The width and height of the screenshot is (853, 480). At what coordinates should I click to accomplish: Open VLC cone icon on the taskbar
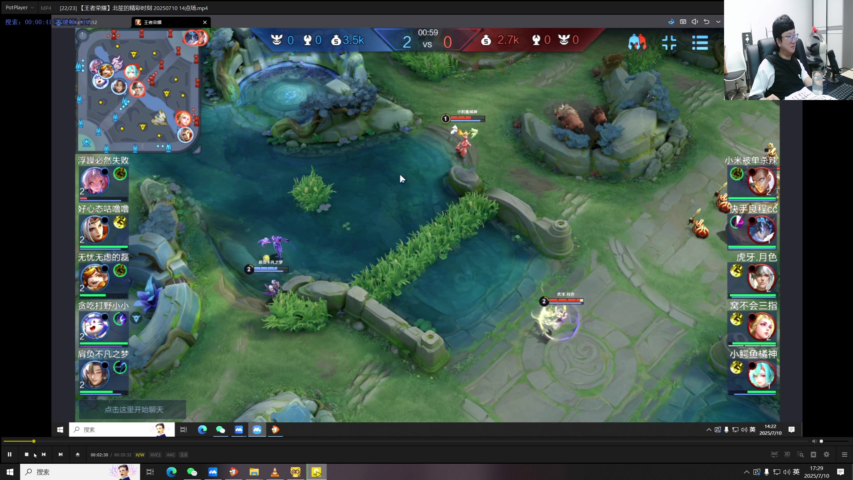coord(275,472)
